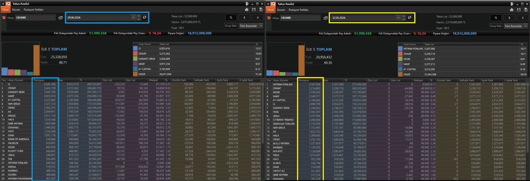Click the pie chart icon before Hisse in the 29.06.2026 window

4,18
